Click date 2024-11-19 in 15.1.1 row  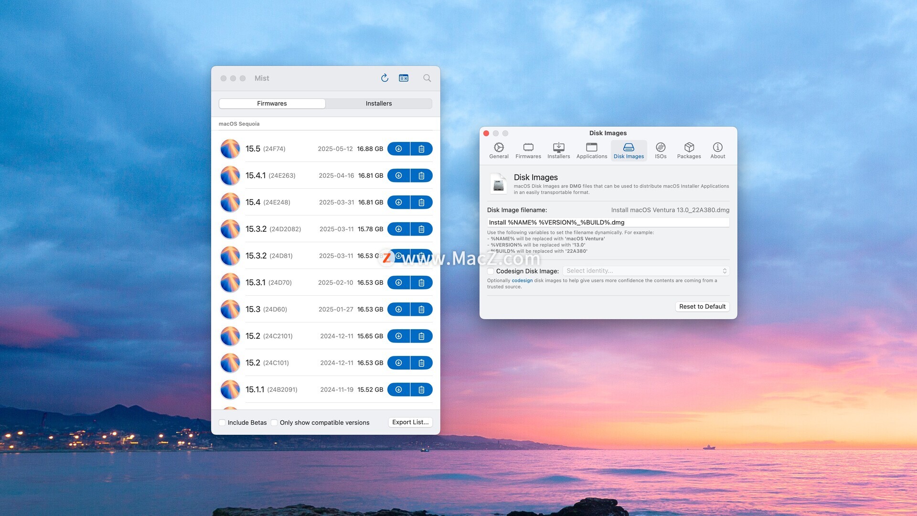click(337, 390)
